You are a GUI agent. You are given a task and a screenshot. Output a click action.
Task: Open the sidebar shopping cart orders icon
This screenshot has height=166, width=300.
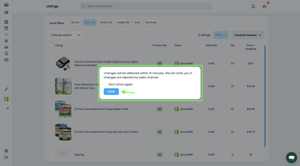6,41
